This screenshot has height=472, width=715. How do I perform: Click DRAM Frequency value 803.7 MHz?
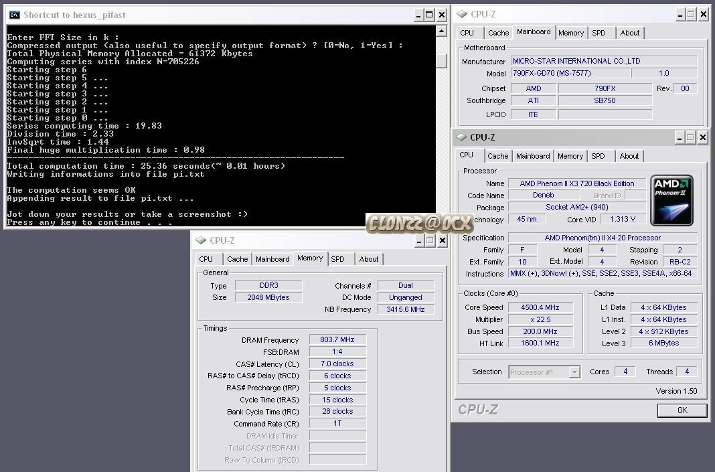(x=337, y=339)
